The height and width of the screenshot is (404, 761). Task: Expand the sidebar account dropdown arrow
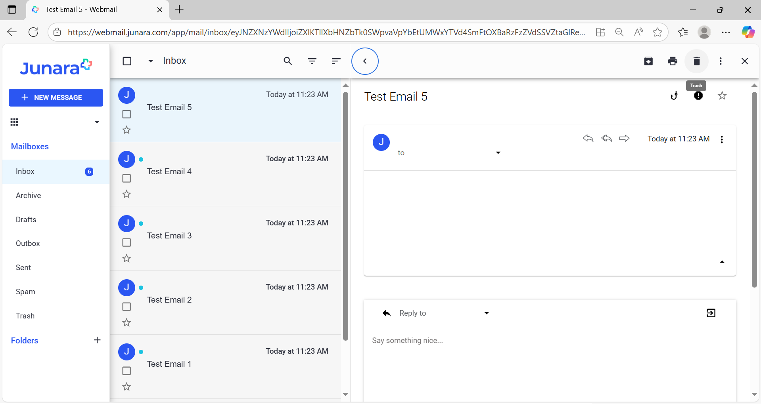click(x=97, y=122)
